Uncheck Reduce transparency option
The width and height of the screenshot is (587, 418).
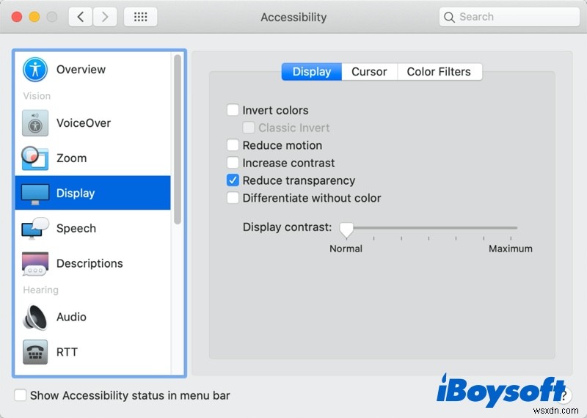pos(233,180)
